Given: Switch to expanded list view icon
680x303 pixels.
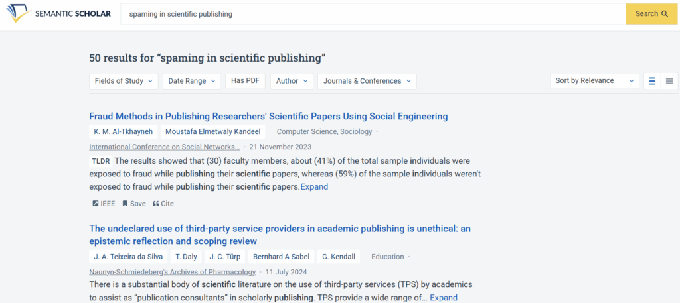Looking at the screenshot, I should click(652, 81).
